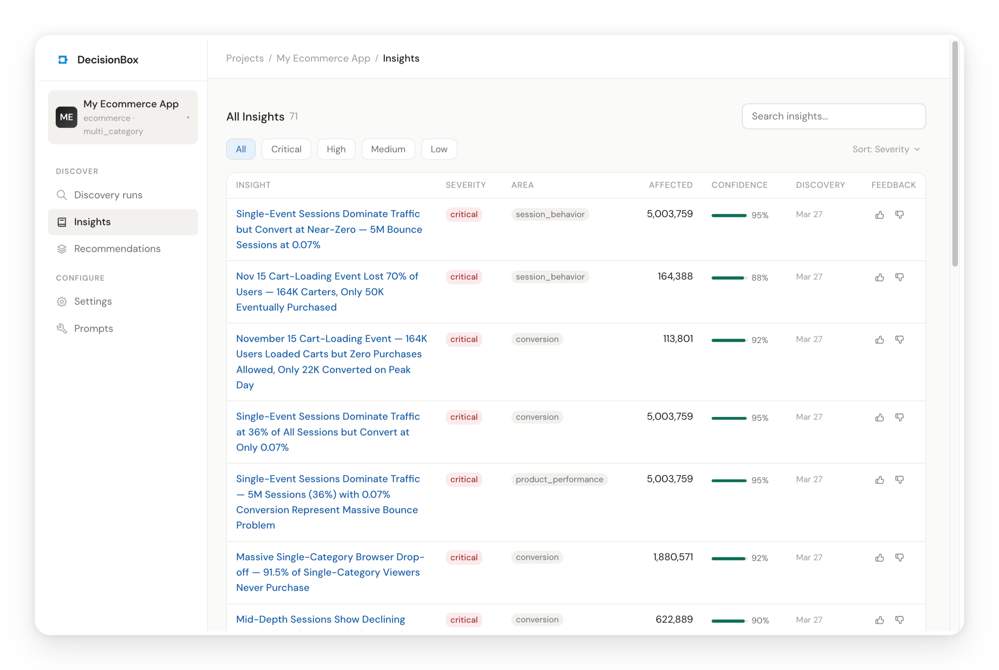
Task: Open Settings in the sidebar
Action: 123,302
